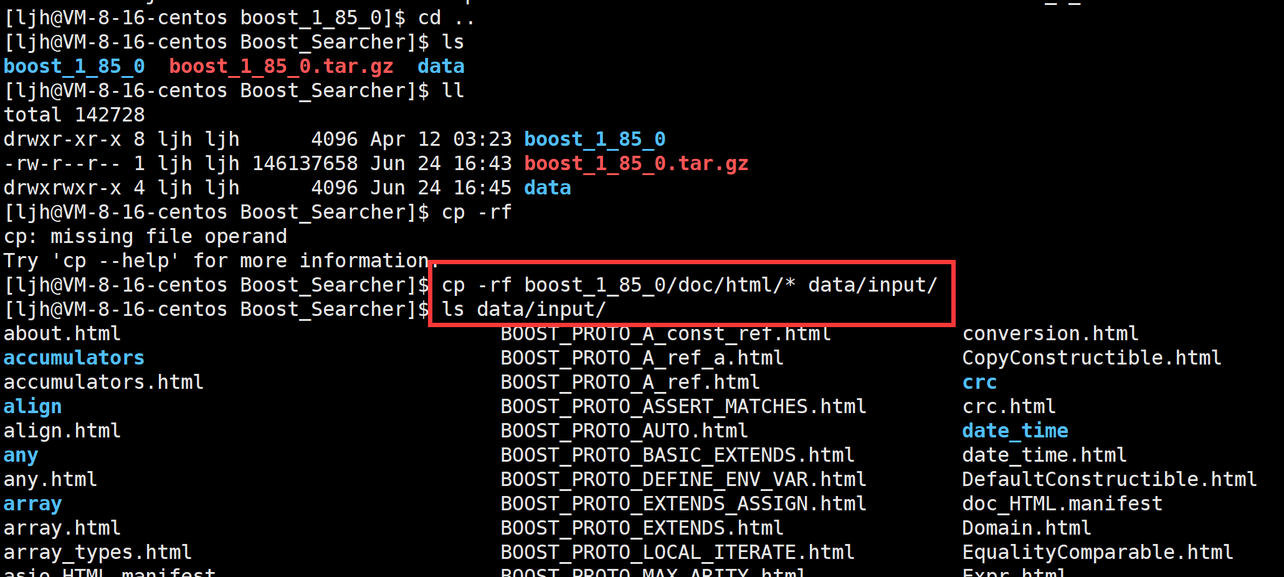Viewport: 1284px width, 577px height.
Task: Select 'boost_1_85_0' in the drwxr-xr-x row
Action: (x=595, y=139)
